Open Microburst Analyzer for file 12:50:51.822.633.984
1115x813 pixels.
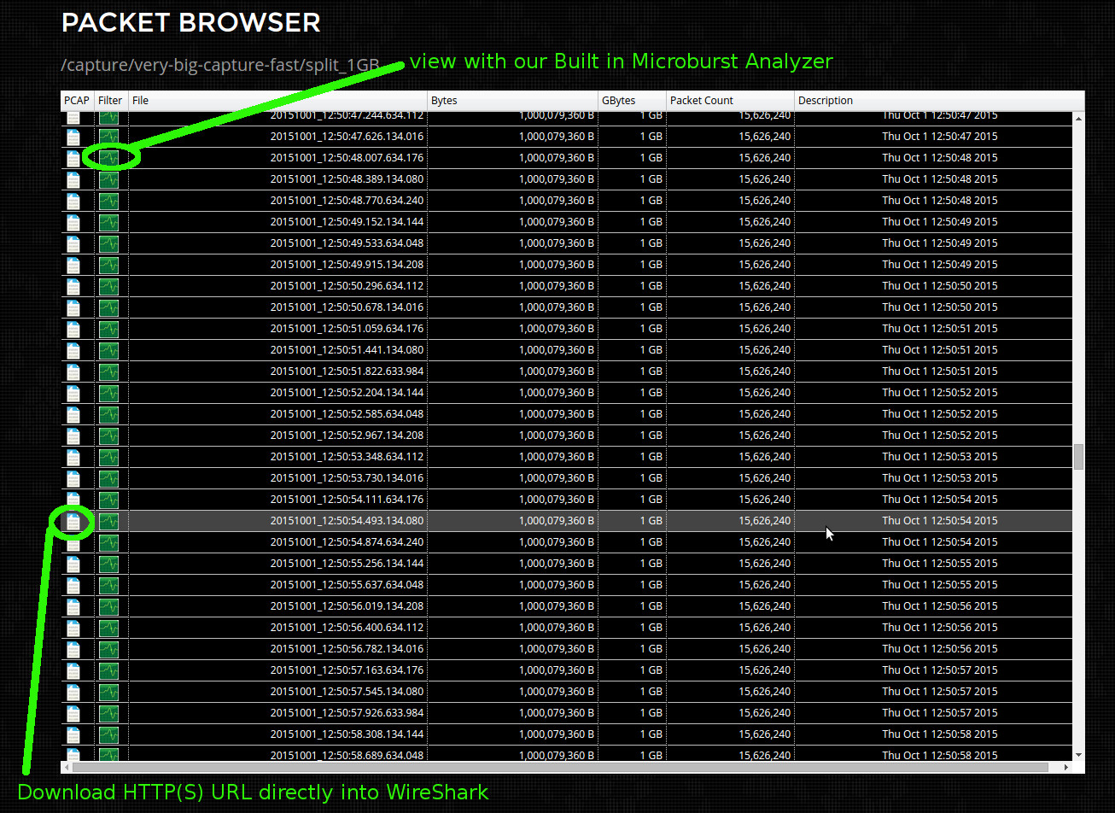(109, 371)
